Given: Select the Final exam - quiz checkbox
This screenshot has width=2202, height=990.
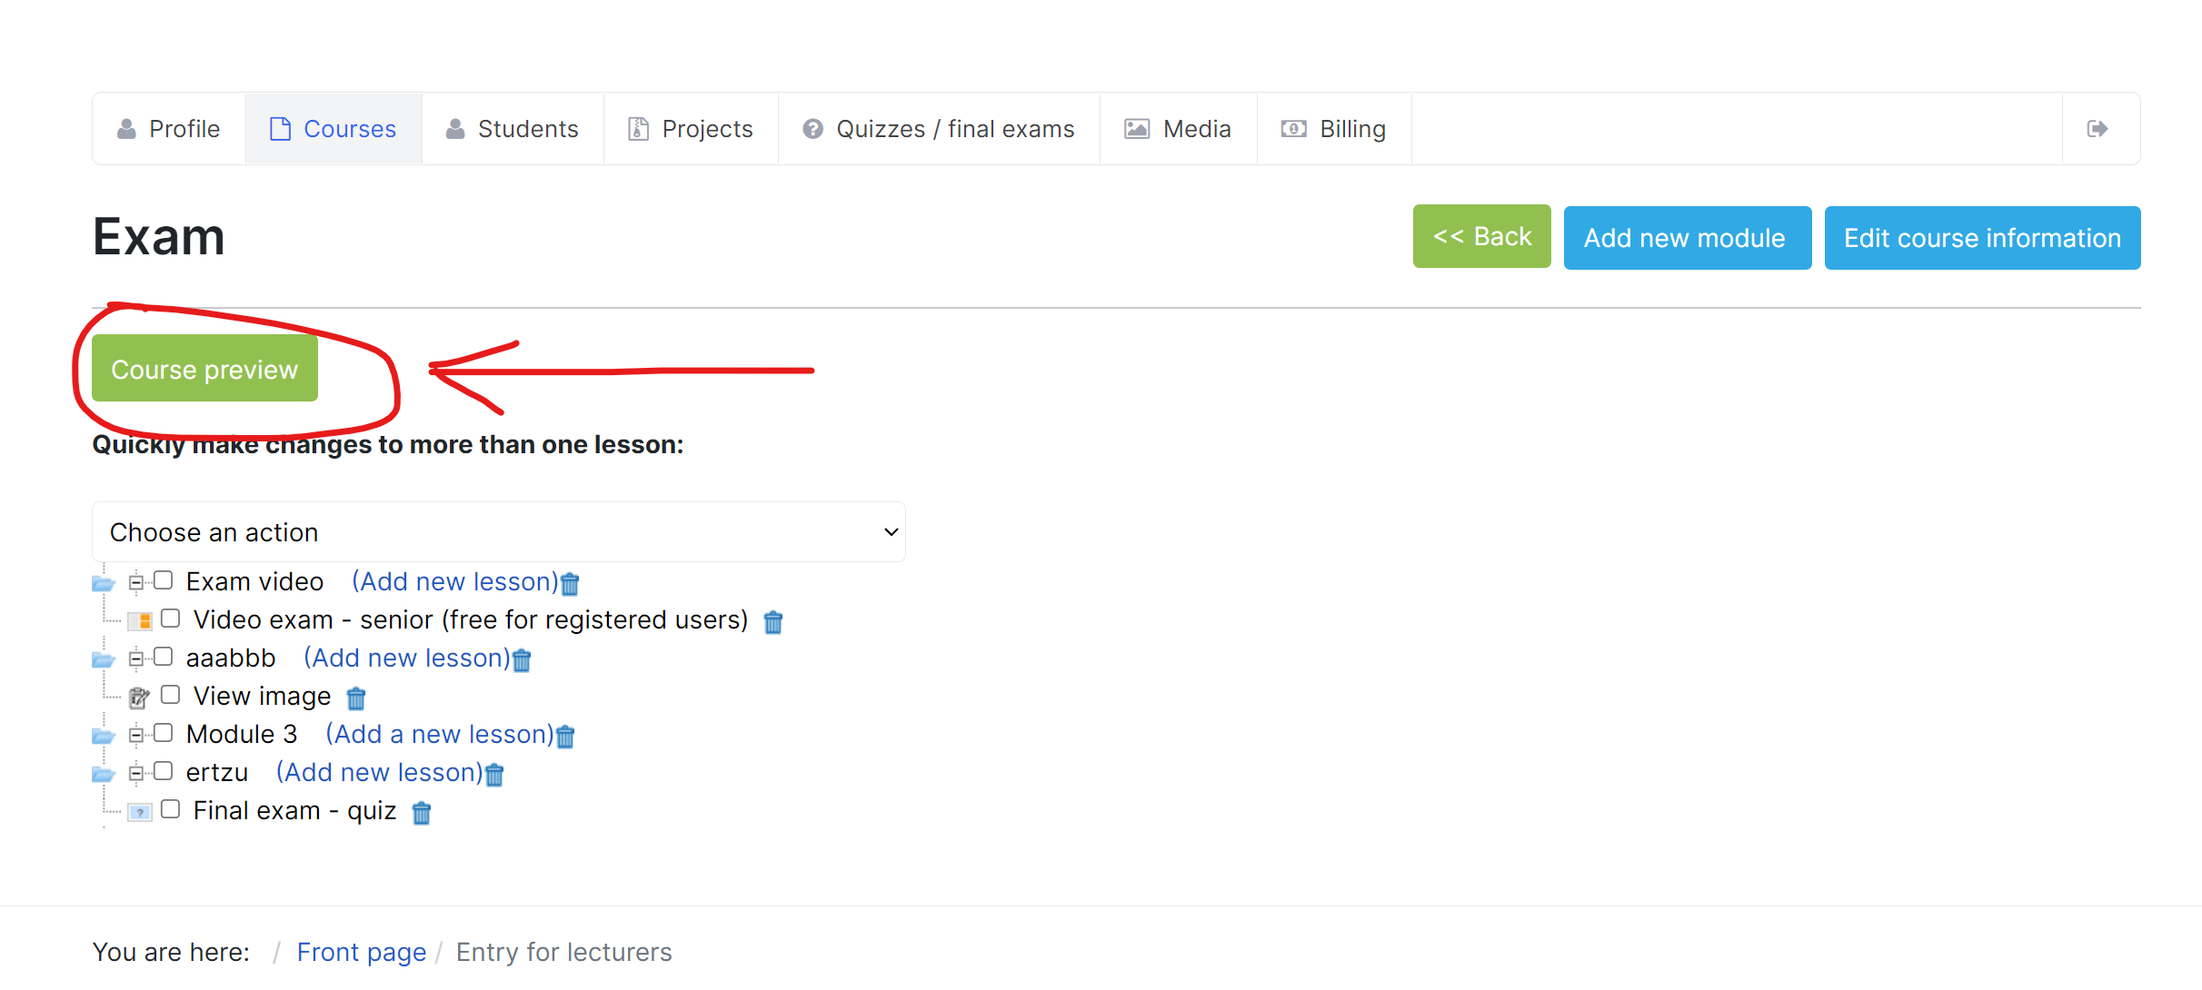Looking at the screenshot, I should (171, 809).
